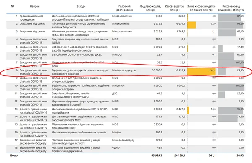The height and width of the screenshot is (163, 252).
Task: Click value 6 972,5 in row 2
Action: pyautogui.click(x=157, y=24)
